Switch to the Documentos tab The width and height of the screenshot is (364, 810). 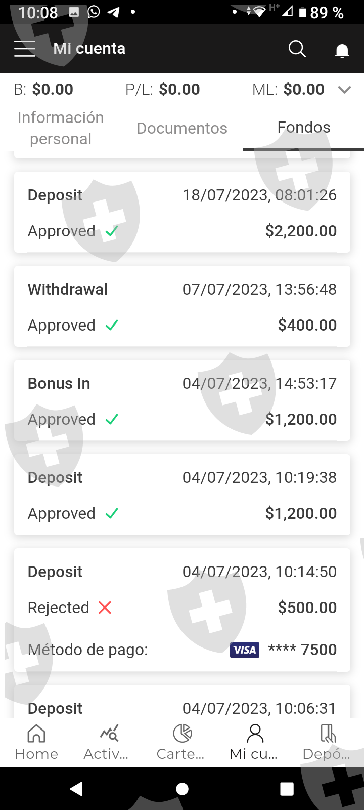coord(182,128)
